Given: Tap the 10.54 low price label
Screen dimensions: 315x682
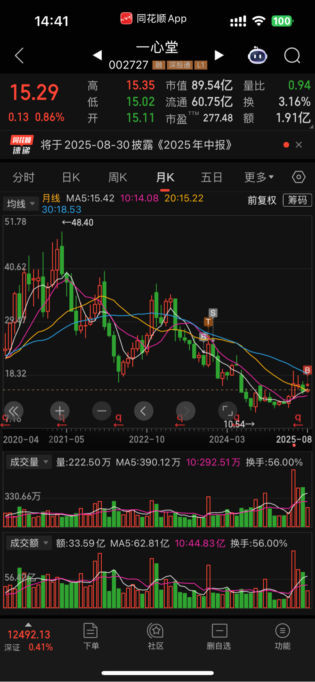Looking at the screenshot, I should (239, 424).
